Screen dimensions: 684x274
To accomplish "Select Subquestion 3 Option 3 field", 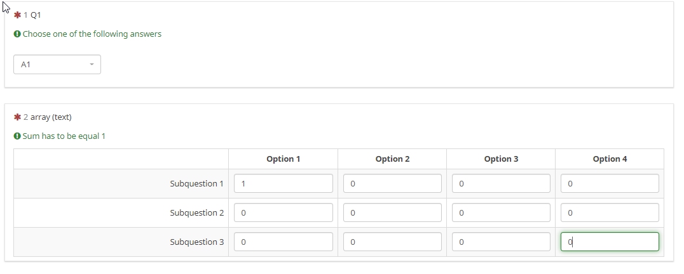I will 501,242.
